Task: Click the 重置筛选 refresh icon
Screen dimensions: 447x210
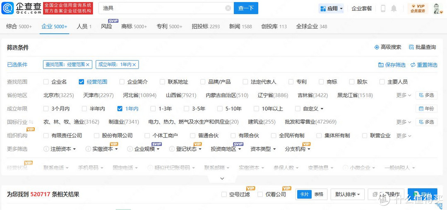Action: [x=413, y=65]
